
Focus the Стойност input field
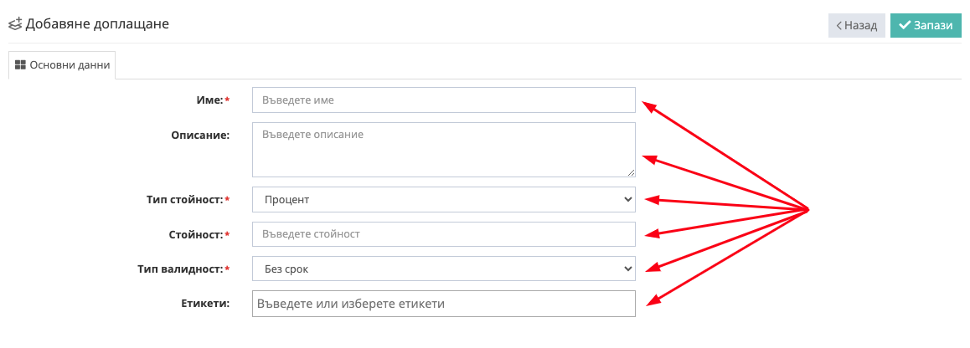443,234
